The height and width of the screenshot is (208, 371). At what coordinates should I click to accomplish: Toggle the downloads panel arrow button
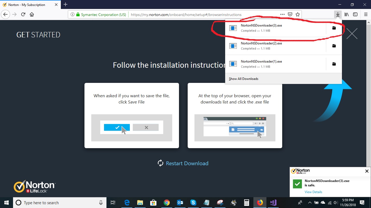(338, 14)
